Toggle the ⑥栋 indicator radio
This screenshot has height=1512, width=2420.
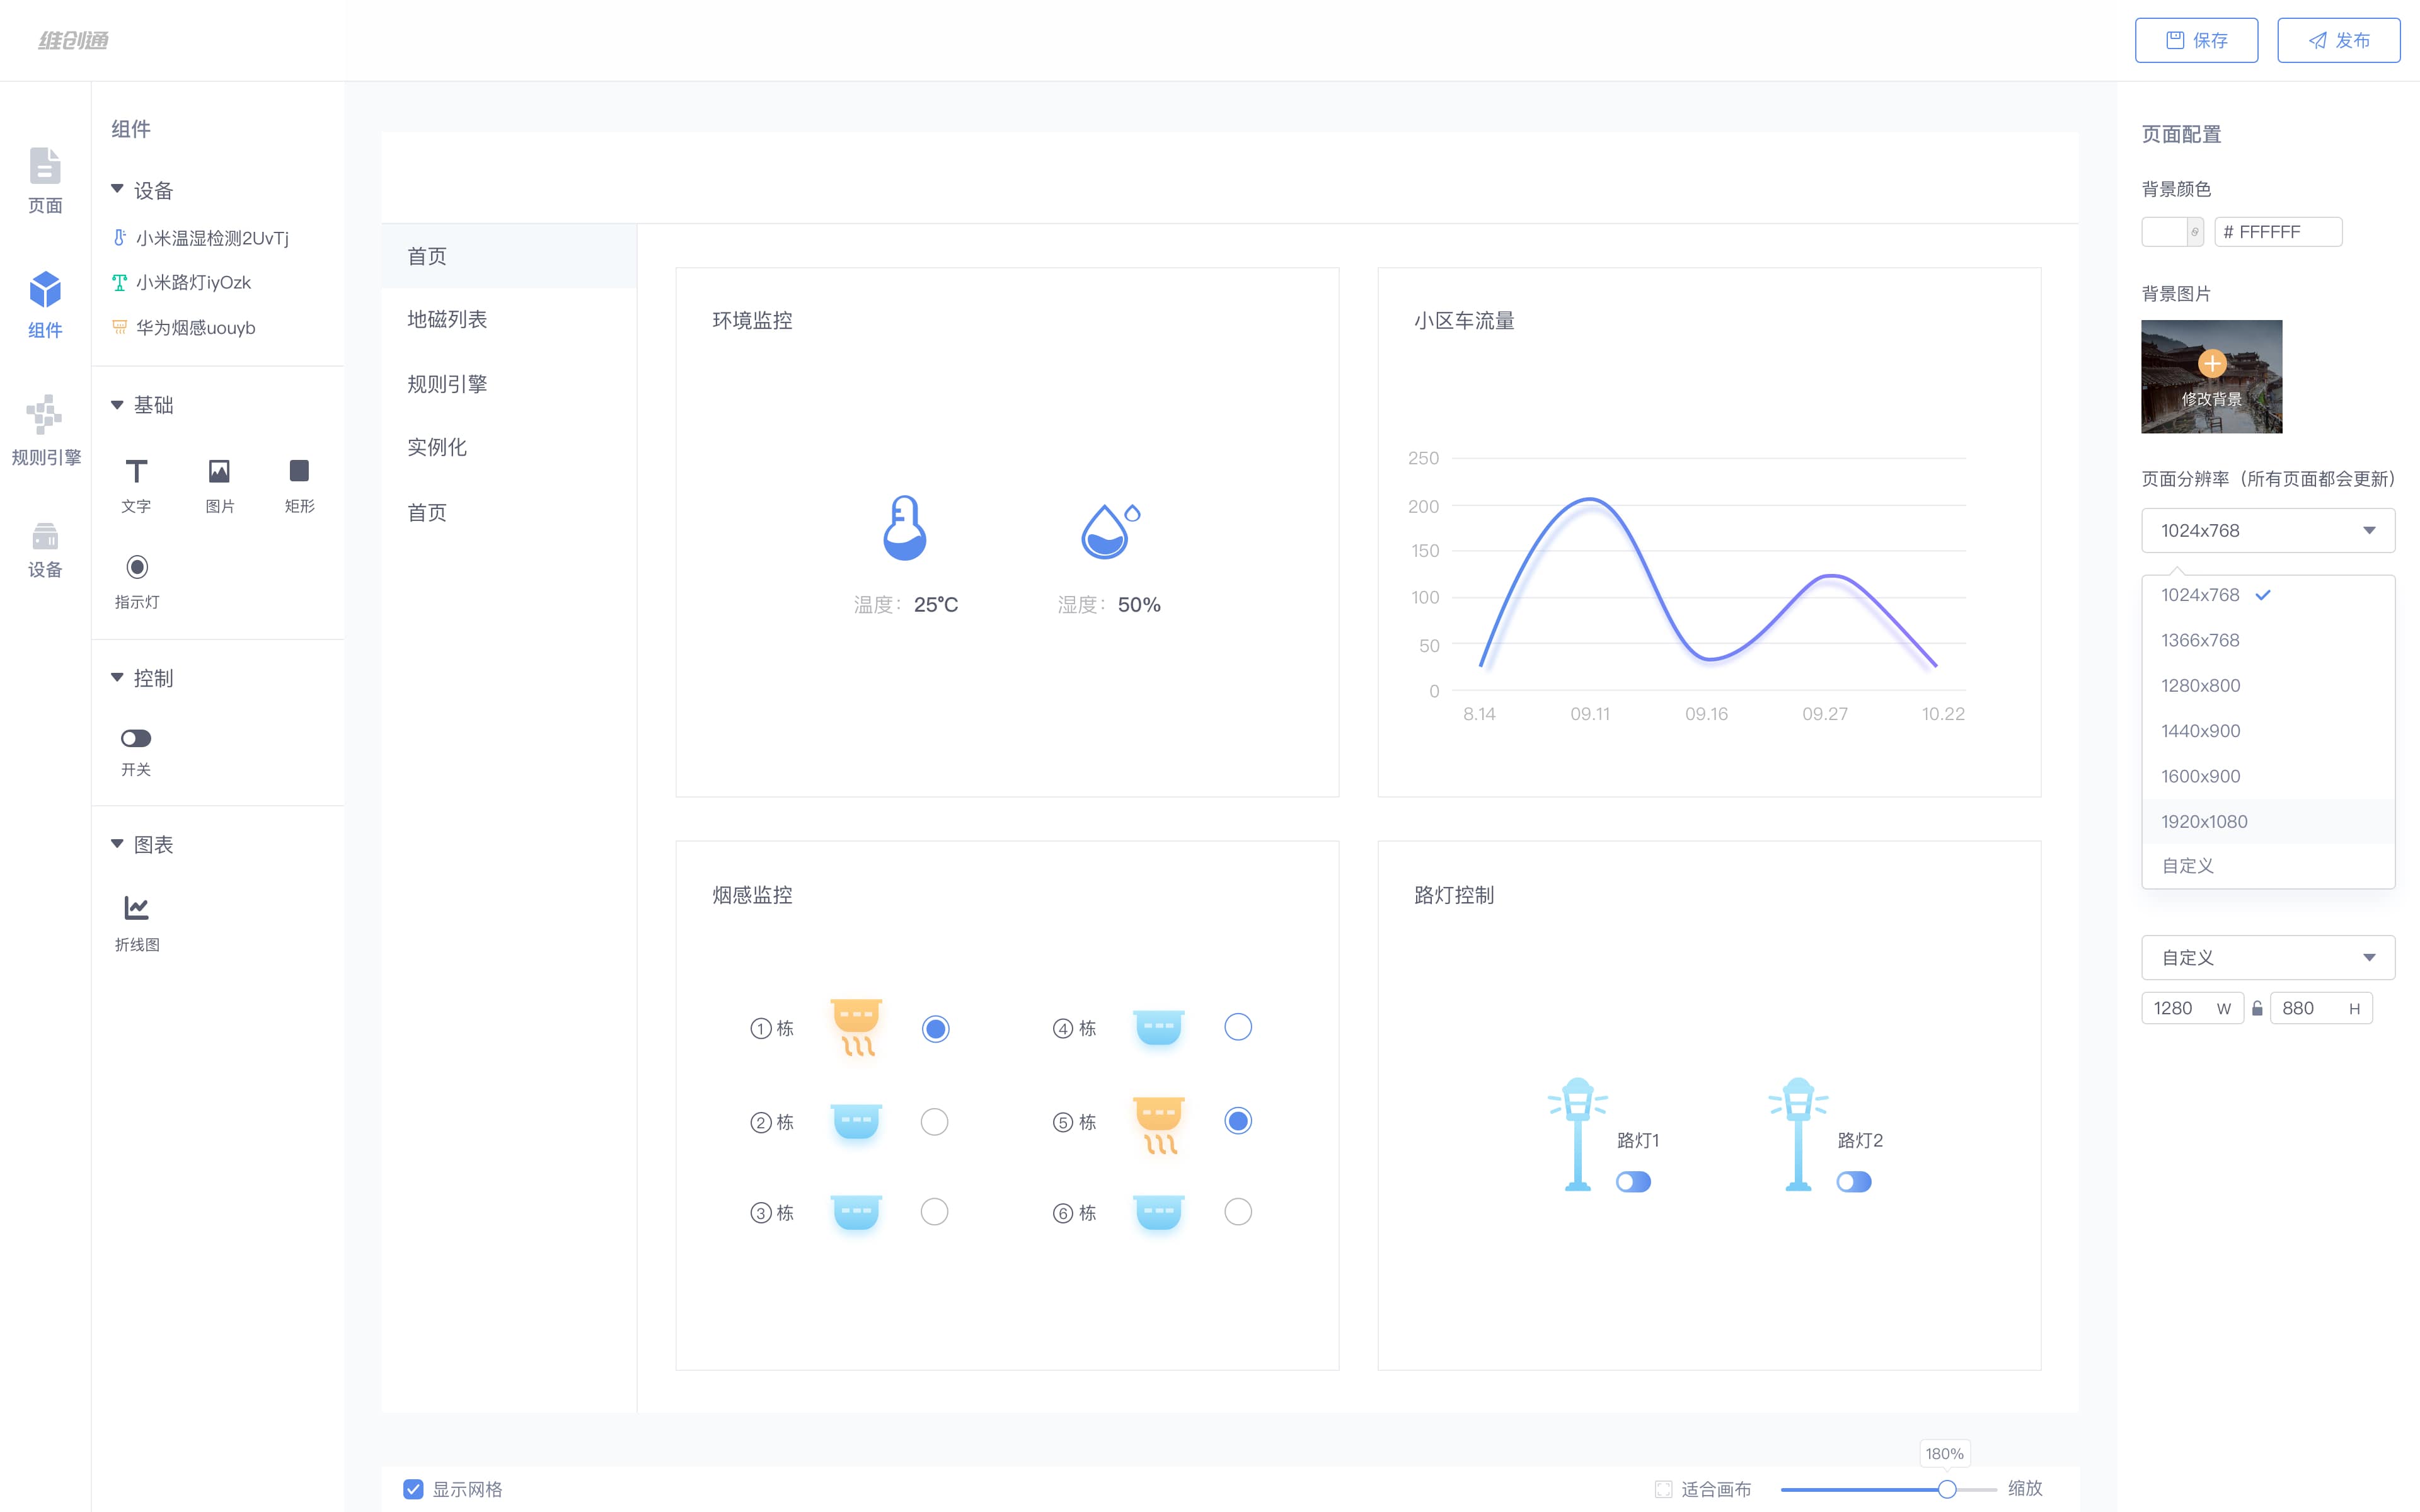pyautogui.click(x=1238, y=1212)
